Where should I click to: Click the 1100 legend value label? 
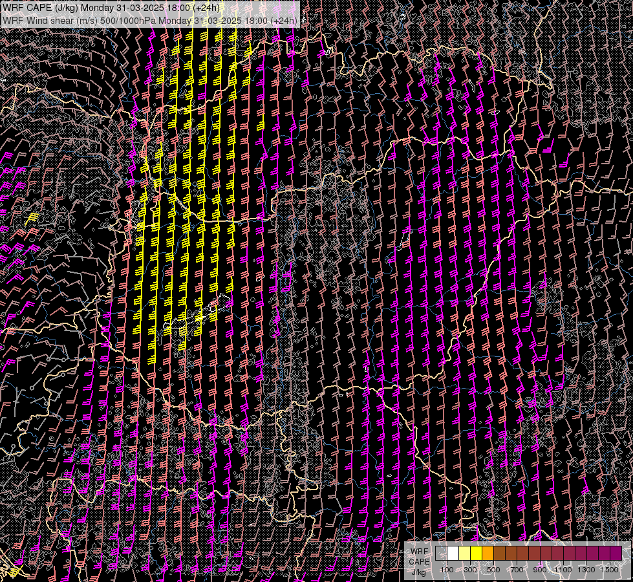[563, 570]
